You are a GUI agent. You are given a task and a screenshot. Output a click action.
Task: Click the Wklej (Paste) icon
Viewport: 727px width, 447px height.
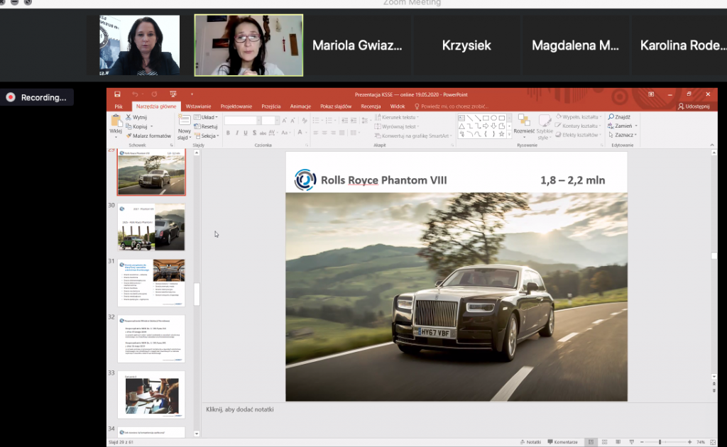115,122
